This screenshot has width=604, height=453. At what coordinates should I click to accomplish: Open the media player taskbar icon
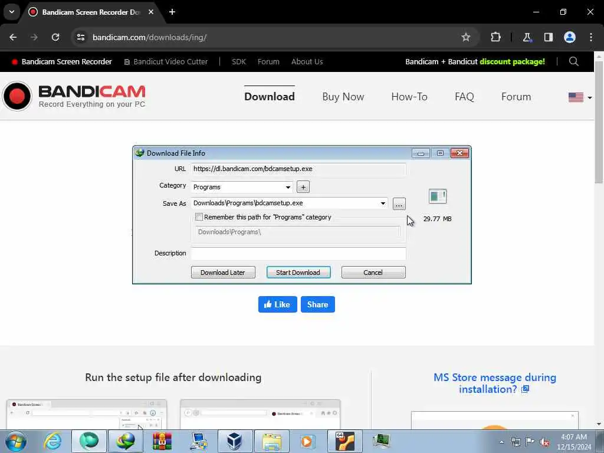coord(307,441)
